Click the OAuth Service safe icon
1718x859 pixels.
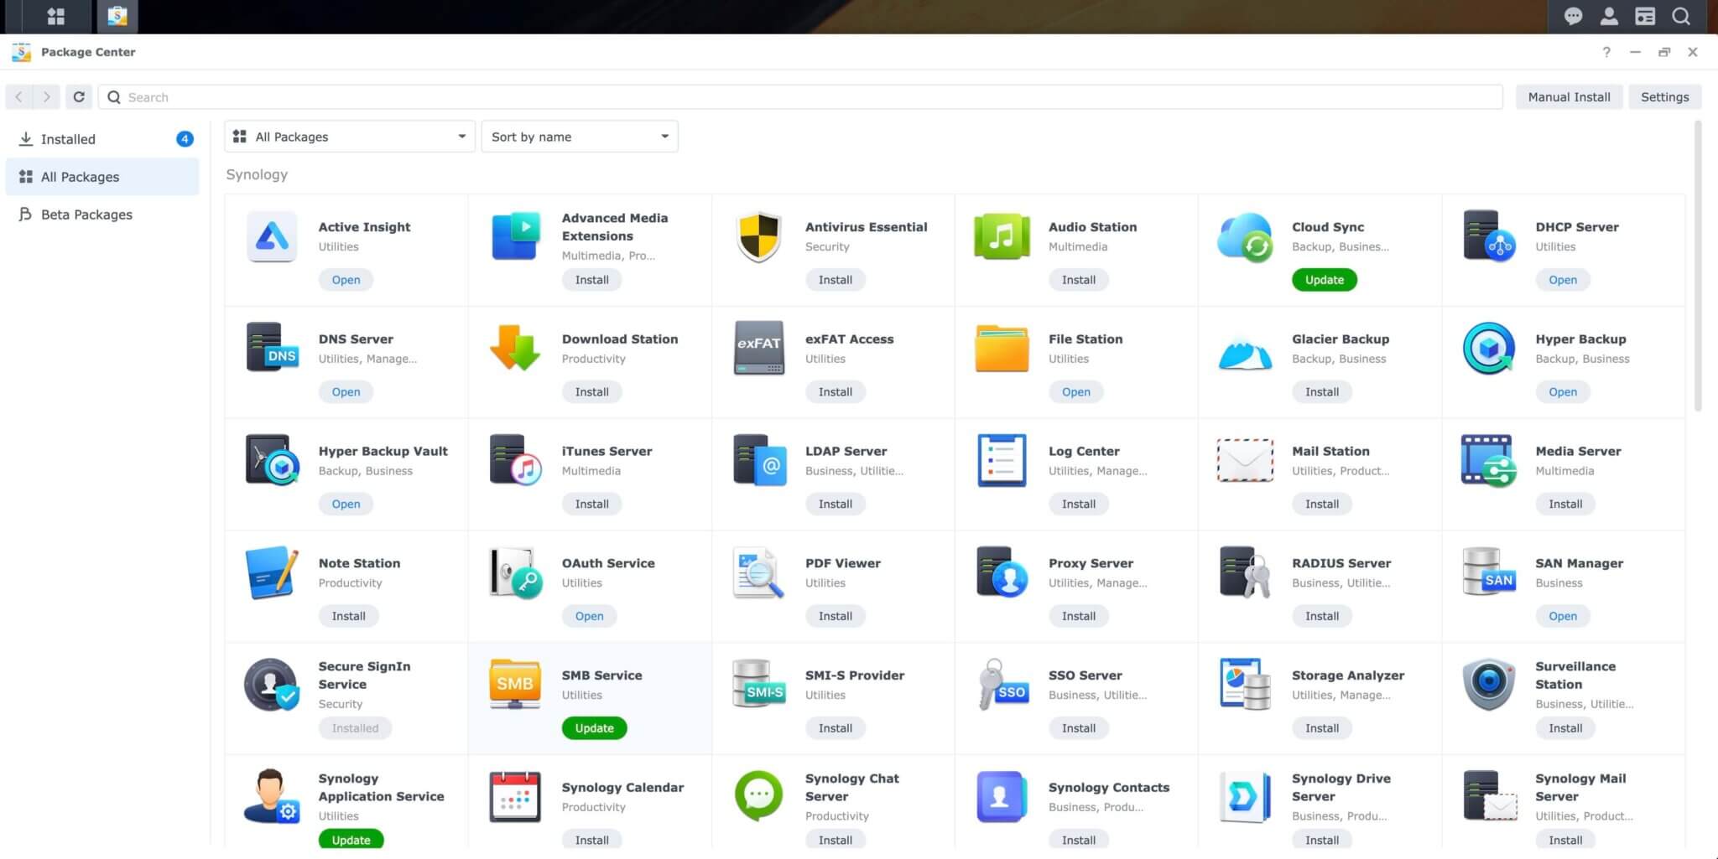point(515,572)
